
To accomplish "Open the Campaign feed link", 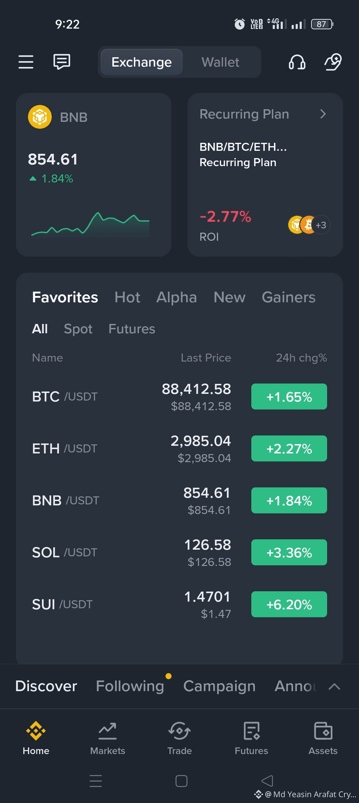I will click(x=219, y=686).
